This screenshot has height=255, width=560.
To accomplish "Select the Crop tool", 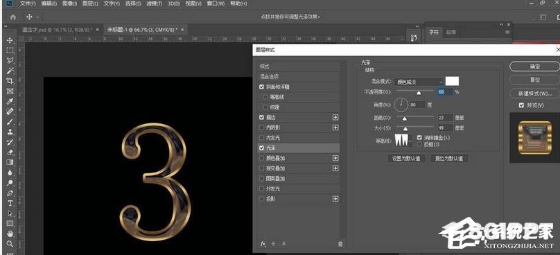I will tap(10, 80).
